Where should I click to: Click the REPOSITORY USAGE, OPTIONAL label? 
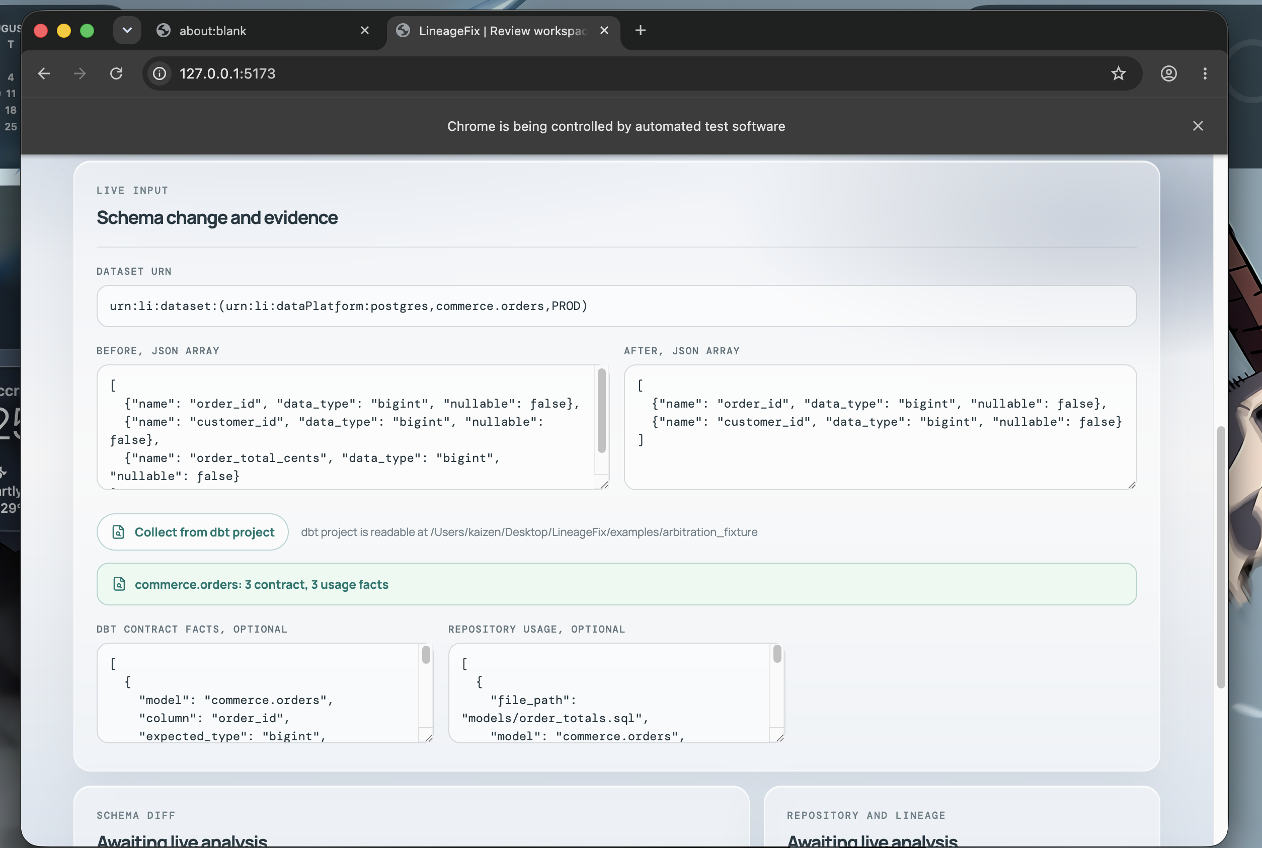(536, 630)
